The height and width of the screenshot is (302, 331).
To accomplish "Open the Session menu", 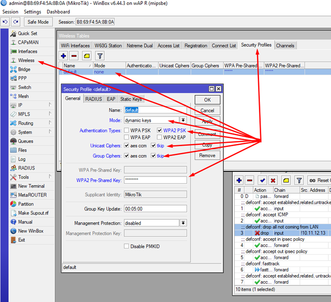I will (x=10, y=12).
